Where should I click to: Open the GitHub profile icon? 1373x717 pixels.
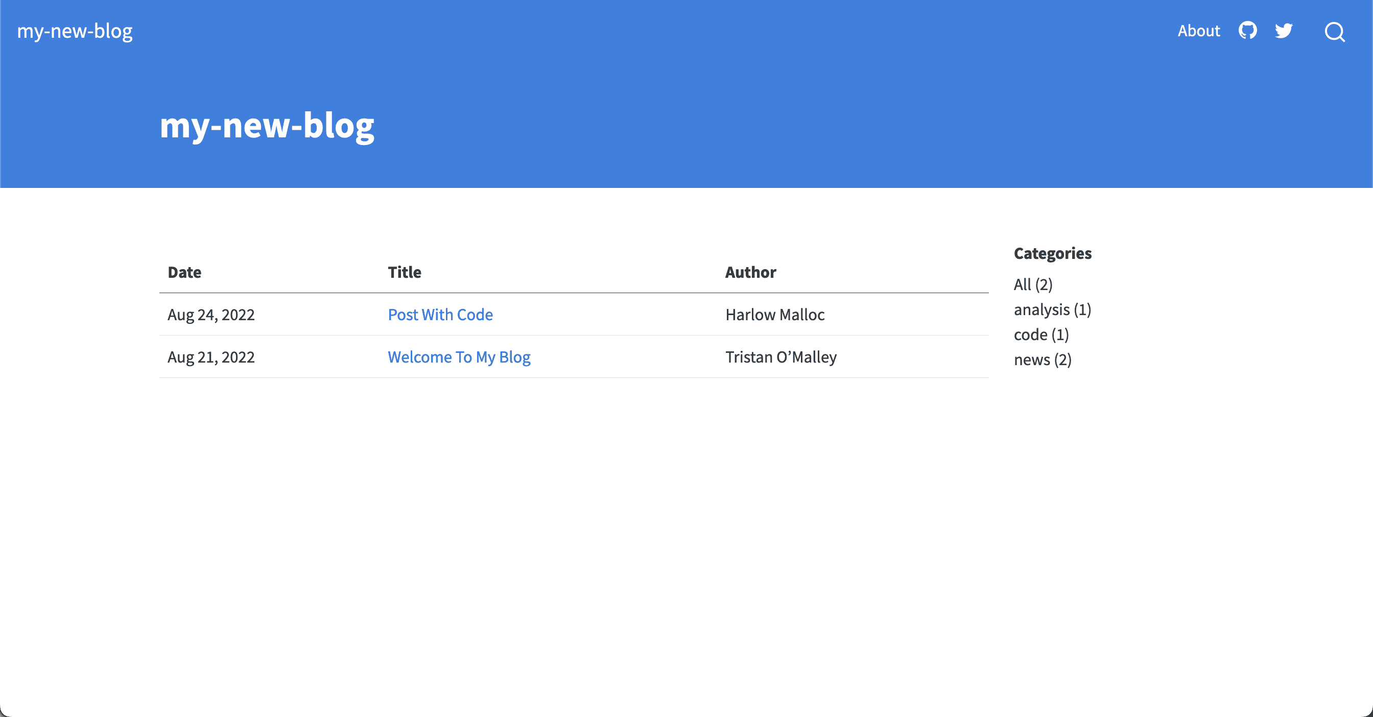coord(1247,31)
